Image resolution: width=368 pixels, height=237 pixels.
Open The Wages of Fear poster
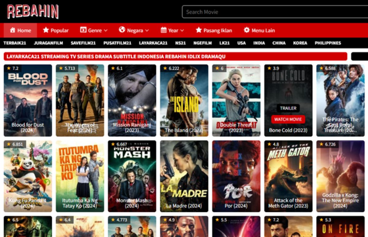80,100
